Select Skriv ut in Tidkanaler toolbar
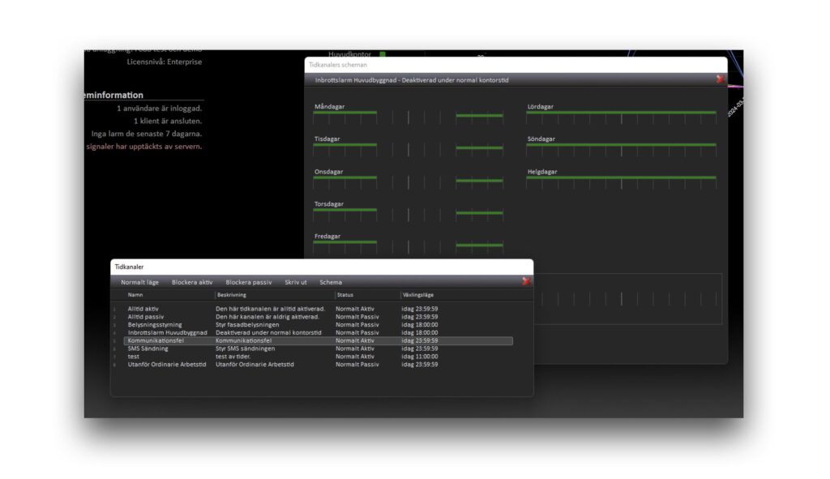The image size is (830, 479). [296, 282]
